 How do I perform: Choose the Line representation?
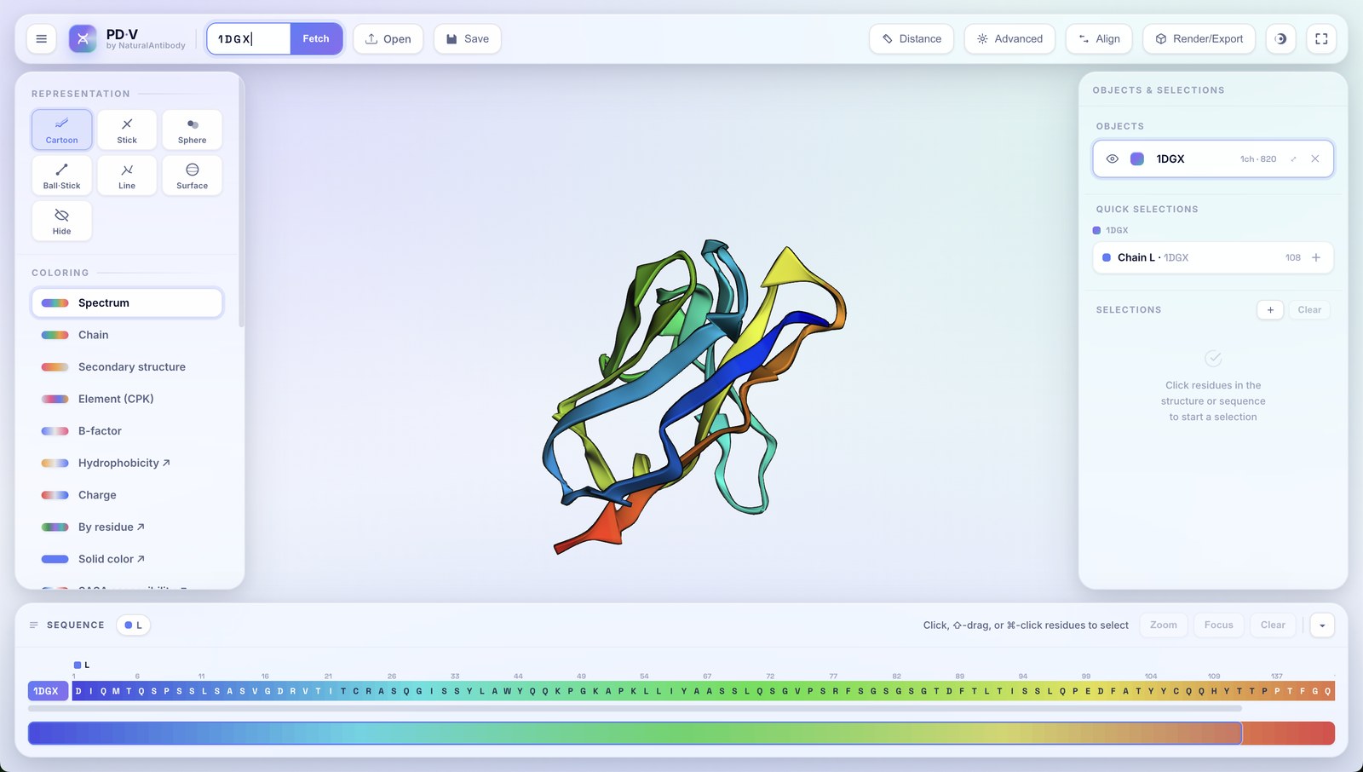click(127, 176)
